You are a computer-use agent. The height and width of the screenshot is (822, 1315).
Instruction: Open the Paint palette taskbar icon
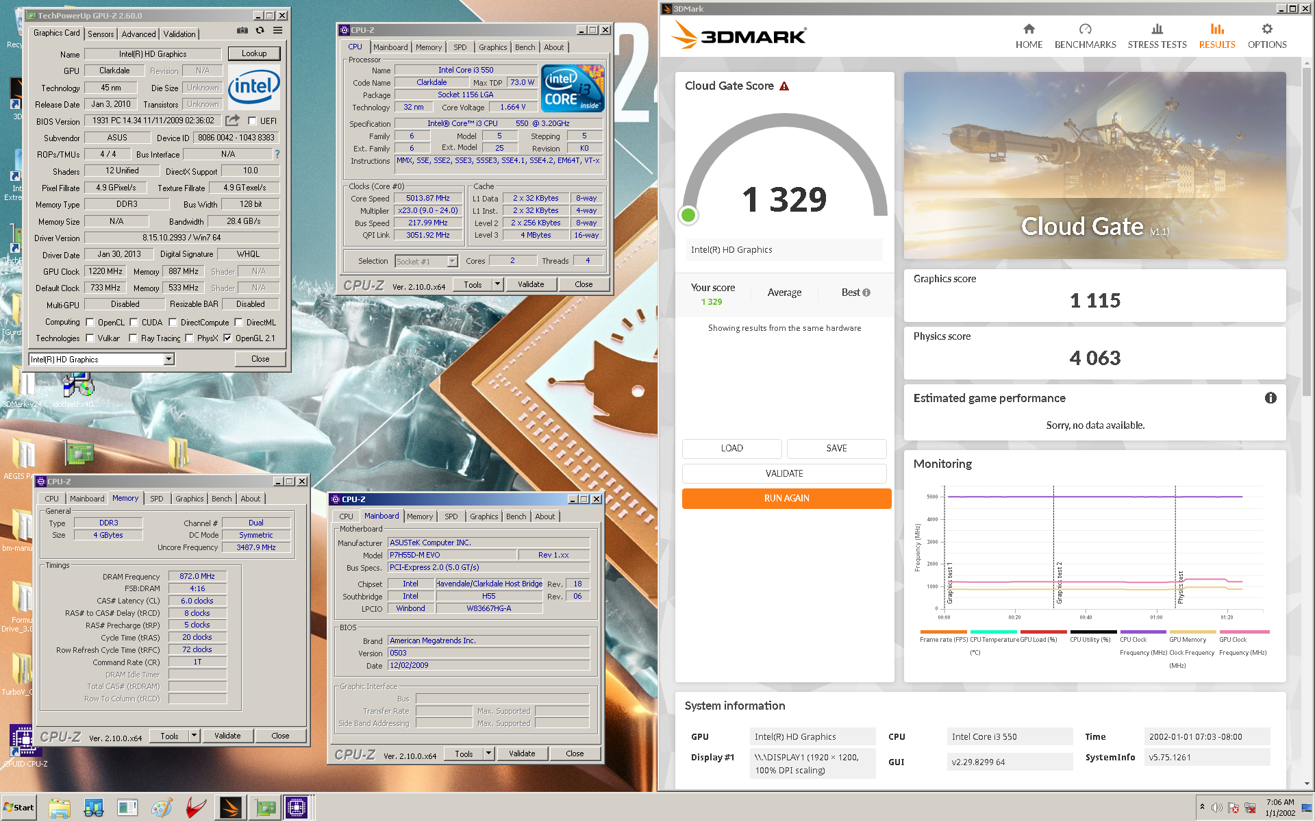[162, 808]
